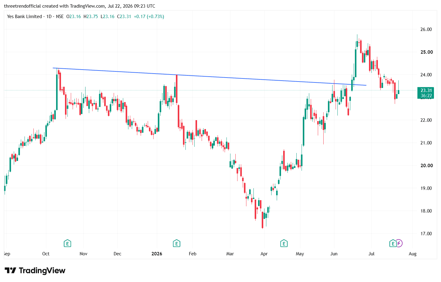Click the 21.00 price axis label
Viewport: 441px width, 282px height.
coord(426,143)
